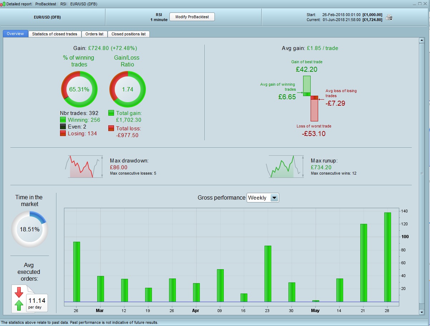This screenshot has width=430, height=326.
Task: Click the 'RSI 1 minute' header label
Action: [159, 17]
